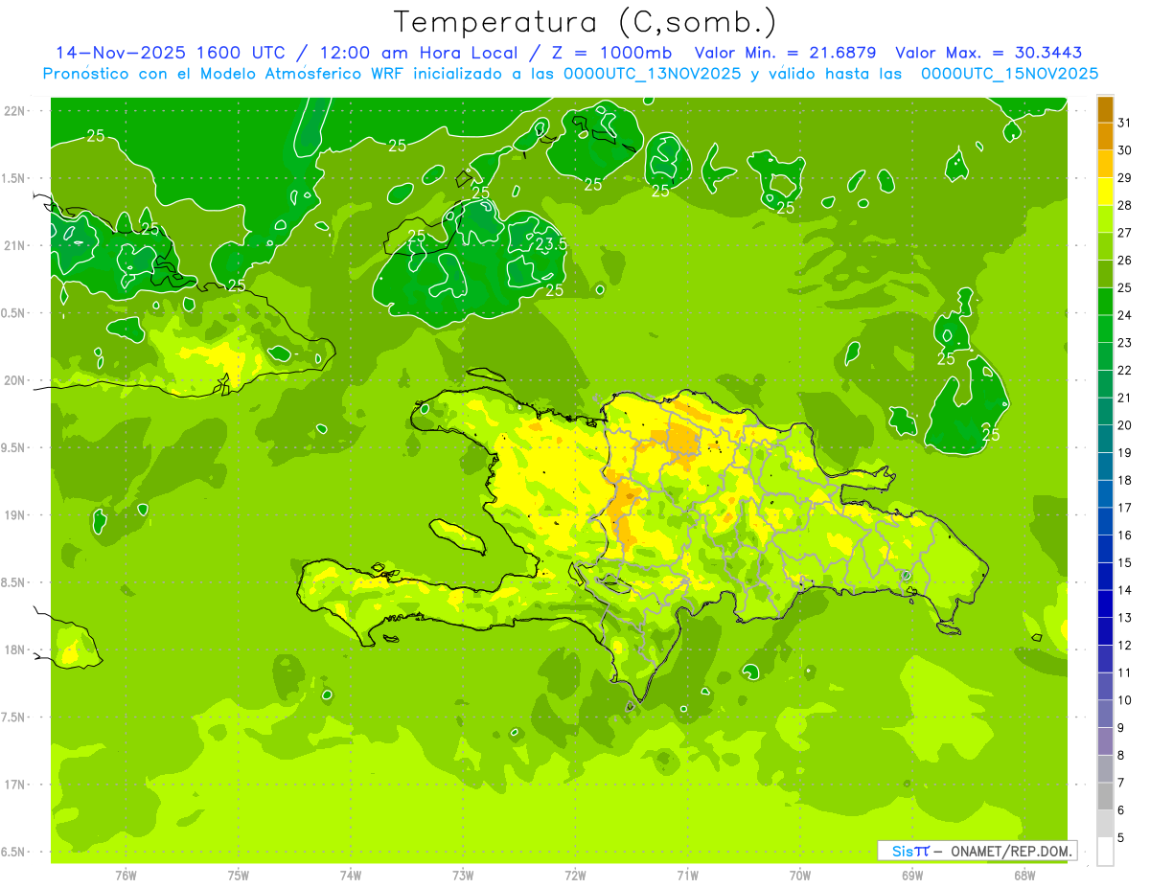1150x888 pixels.
Task: Click the "19N" latitude label
Action: (x=14, y=515)
